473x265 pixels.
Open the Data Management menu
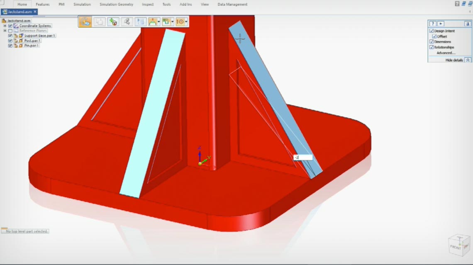coord(232,5)
